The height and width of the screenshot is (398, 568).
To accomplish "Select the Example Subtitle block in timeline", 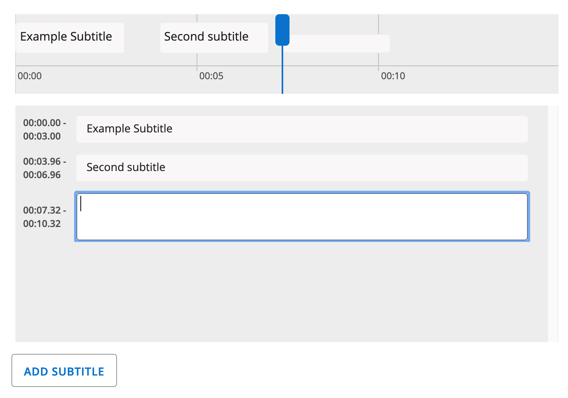I will pos(70,37).
